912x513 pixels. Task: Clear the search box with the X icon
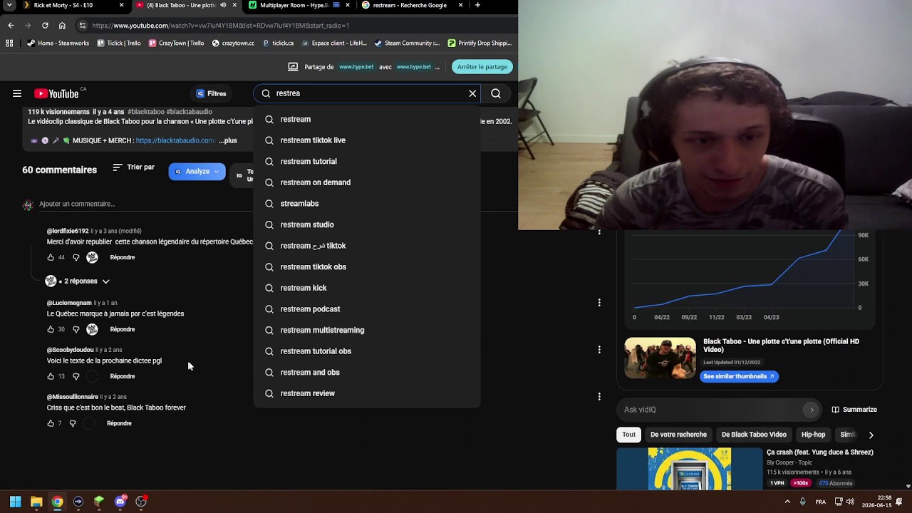tap(472, 93)
